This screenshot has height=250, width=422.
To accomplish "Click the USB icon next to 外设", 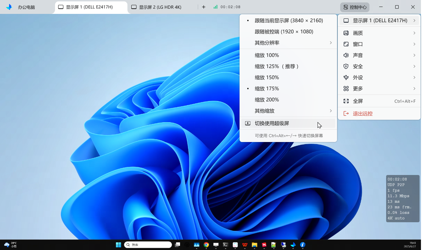I will [346, 77].
